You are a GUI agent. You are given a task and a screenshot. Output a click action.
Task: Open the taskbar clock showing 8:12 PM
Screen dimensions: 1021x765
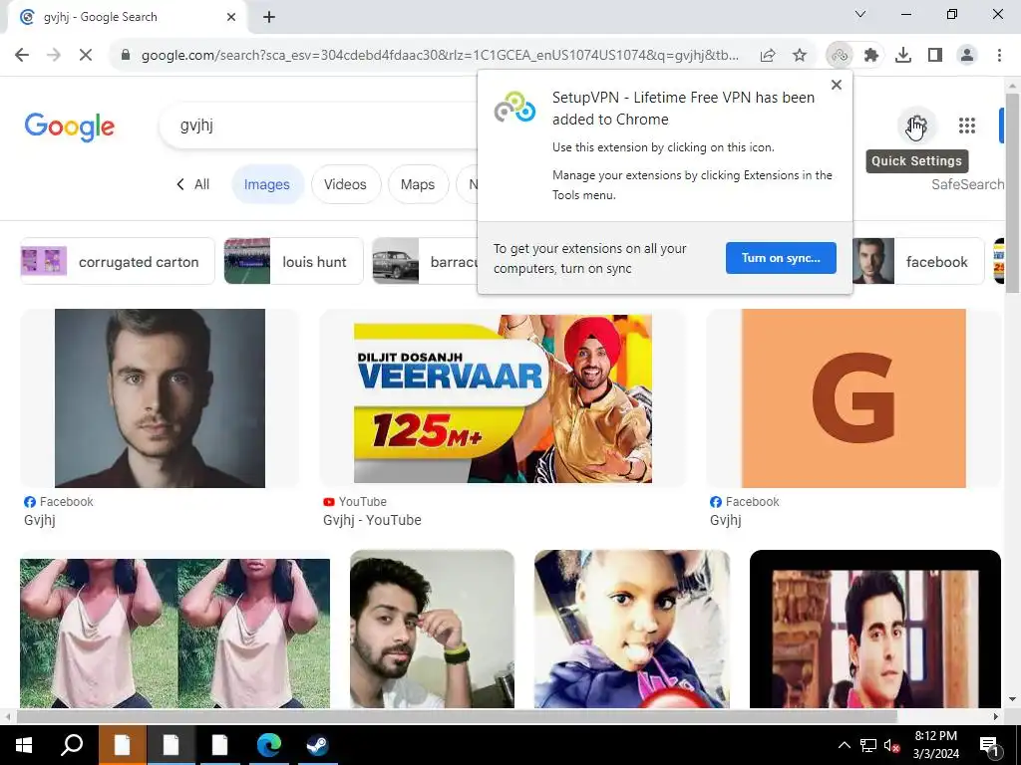pos(935,745)
